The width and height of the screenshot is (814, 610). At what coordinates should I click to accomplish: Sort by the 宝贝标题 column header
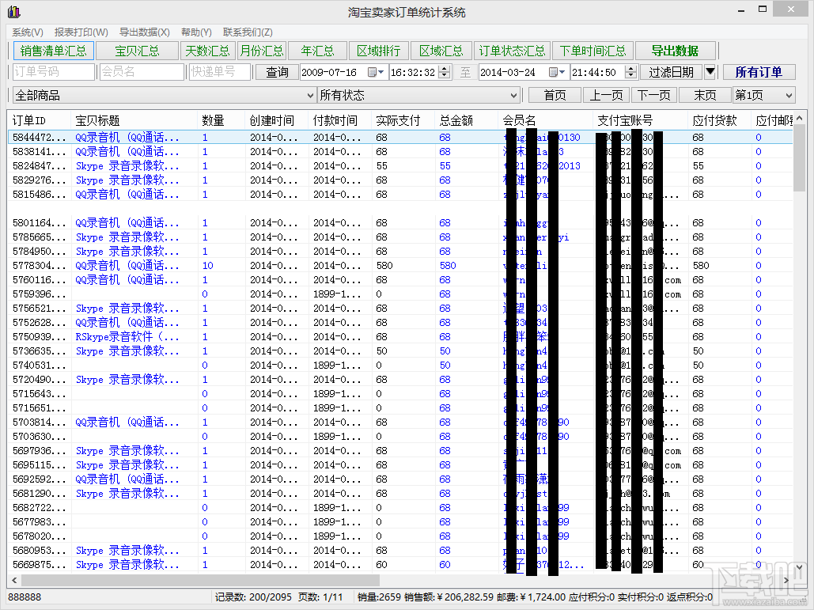(x=134, y=120)
